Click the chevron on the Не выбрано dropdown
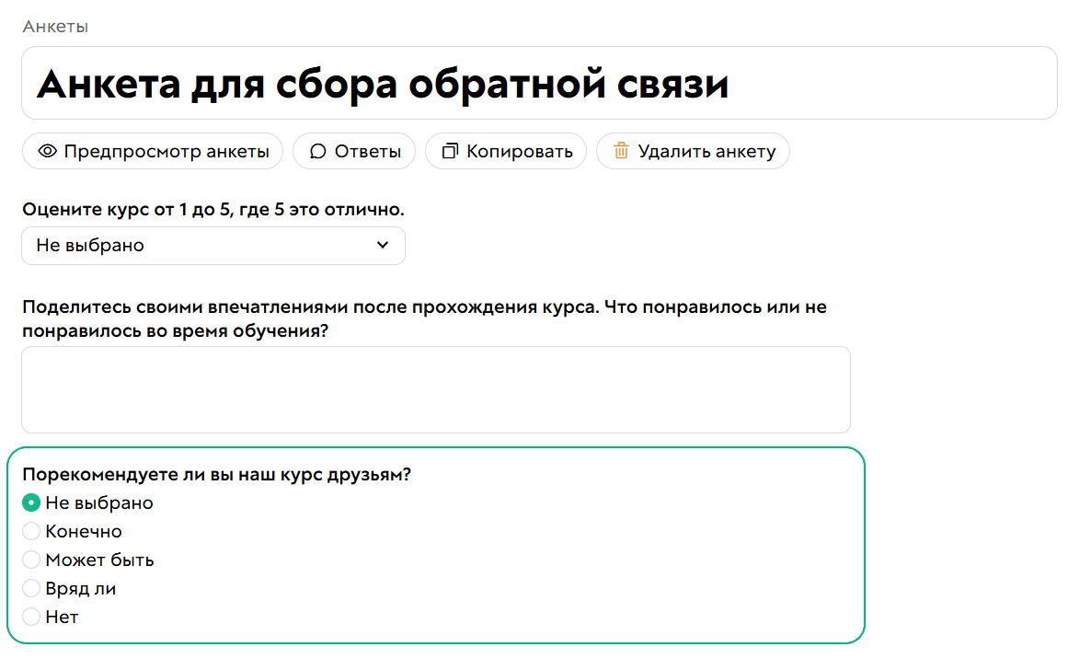The height and width of the screenshot is (670, 1080). [x=383, y=245]
